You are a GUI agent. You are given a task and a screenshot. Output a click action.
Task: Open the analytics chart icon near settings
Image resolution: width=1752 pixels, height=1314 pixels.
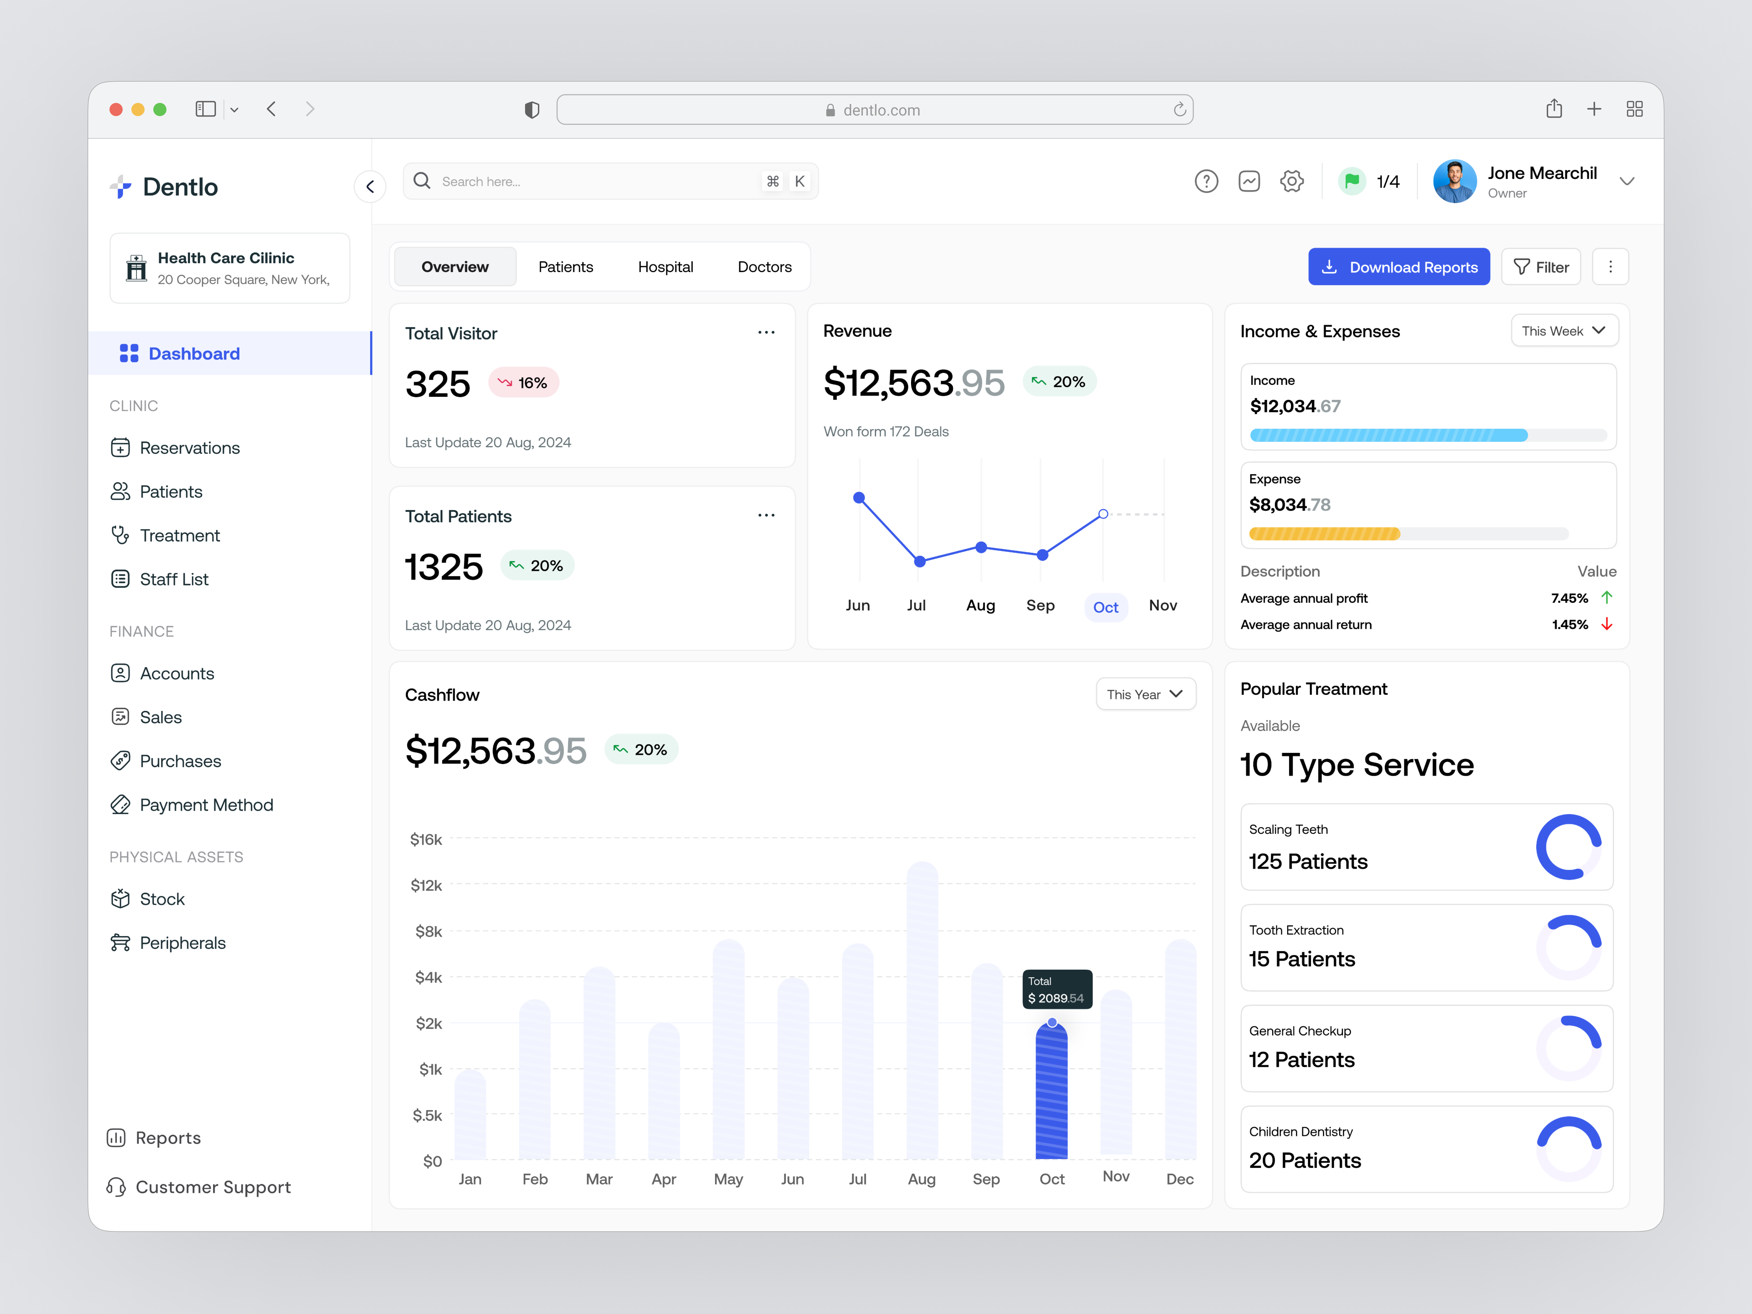click(x=1249, y=181)
